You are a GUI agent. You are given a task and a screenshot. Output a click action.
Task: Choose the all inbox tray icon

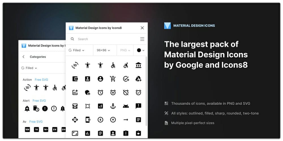[x=75, y=106]
